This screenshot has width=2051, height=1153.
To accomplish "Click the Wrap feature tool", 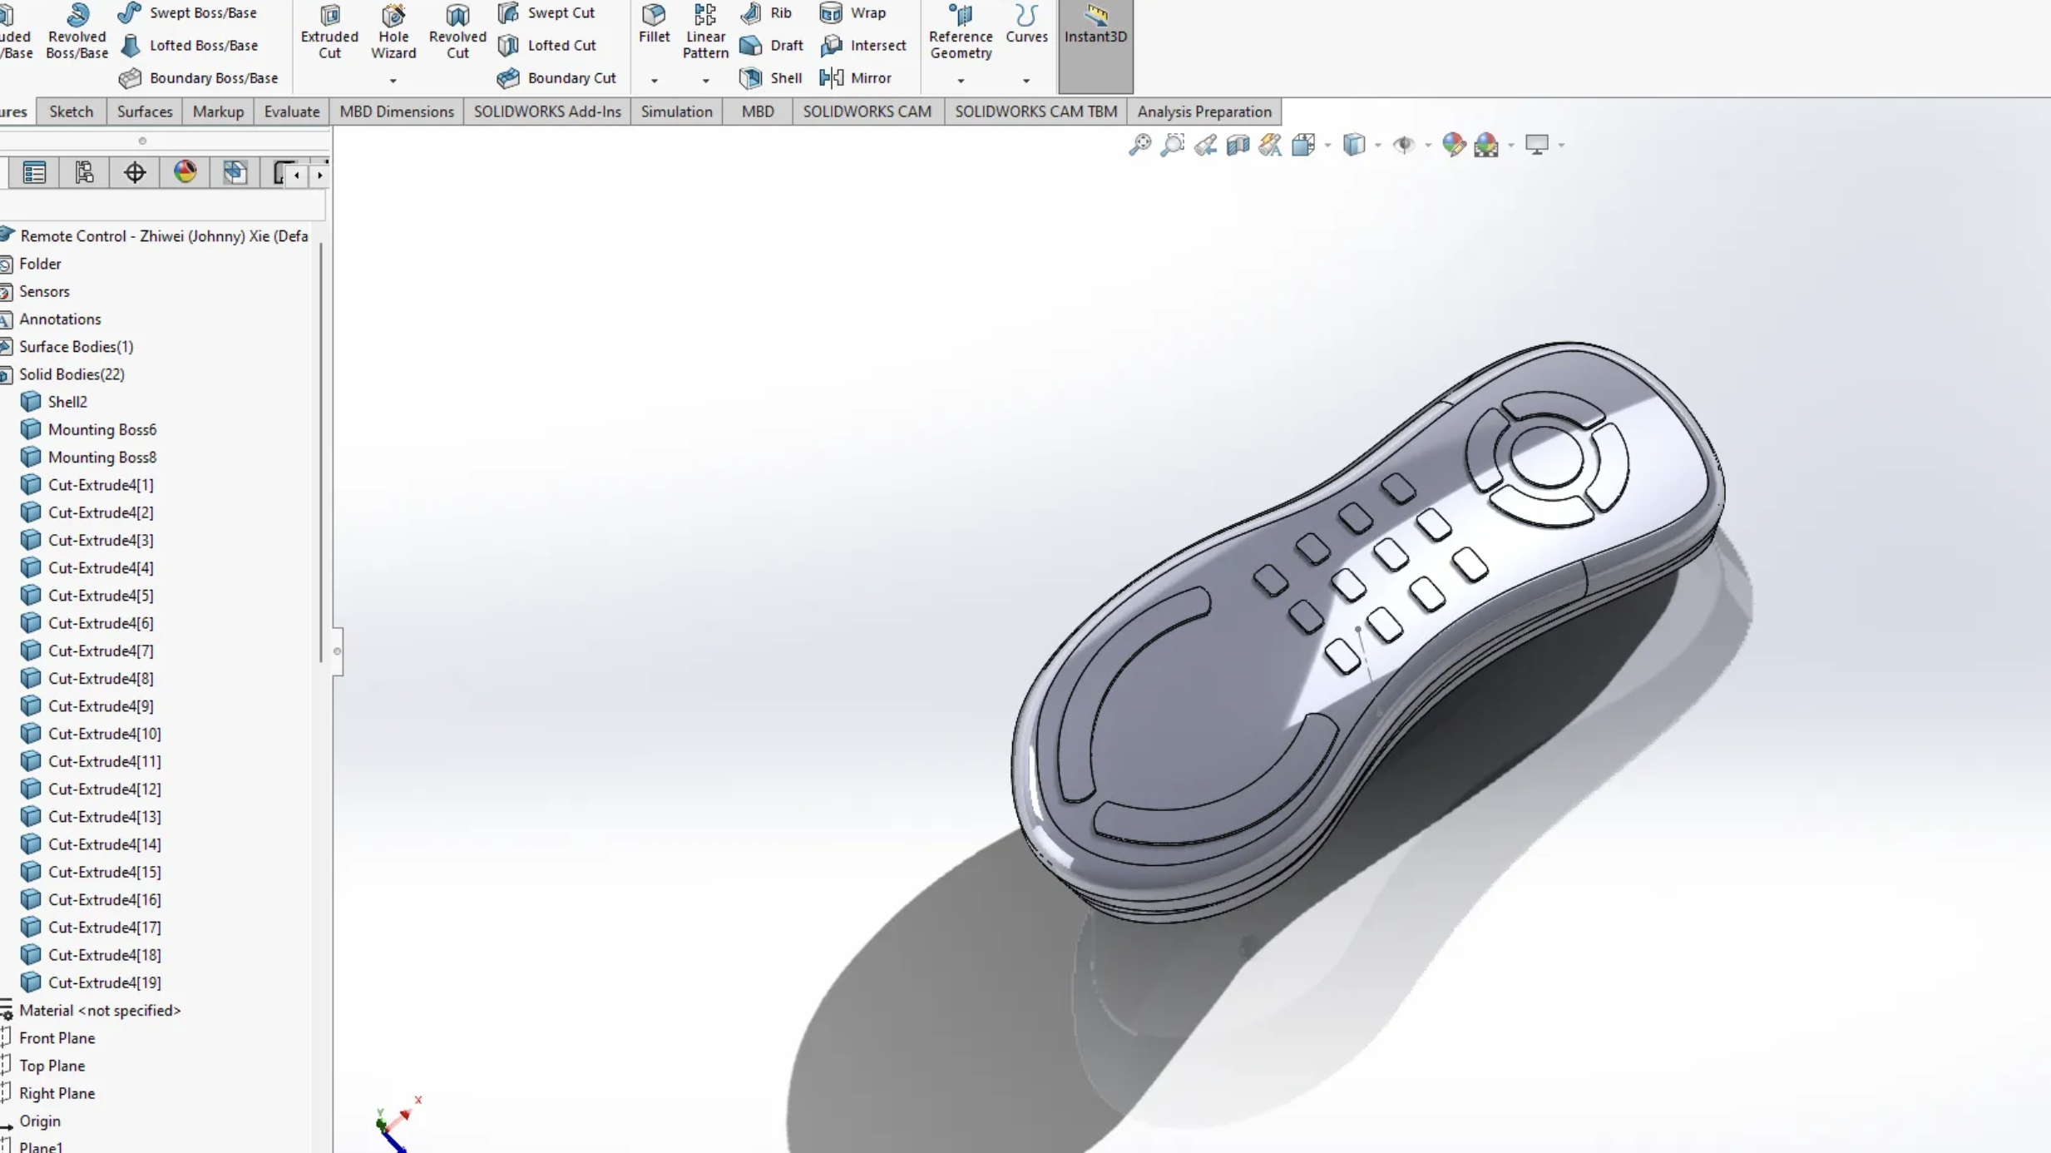I will [x=853, y=12].
